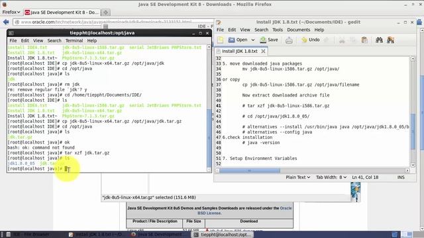424x238 pixels.
Task: Click the Copy icon in gedit toolbar
Action: pos(353,40)
